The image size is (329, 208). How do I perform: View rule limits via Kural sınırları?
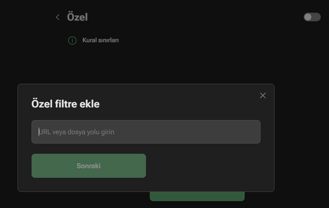[100, 41]
